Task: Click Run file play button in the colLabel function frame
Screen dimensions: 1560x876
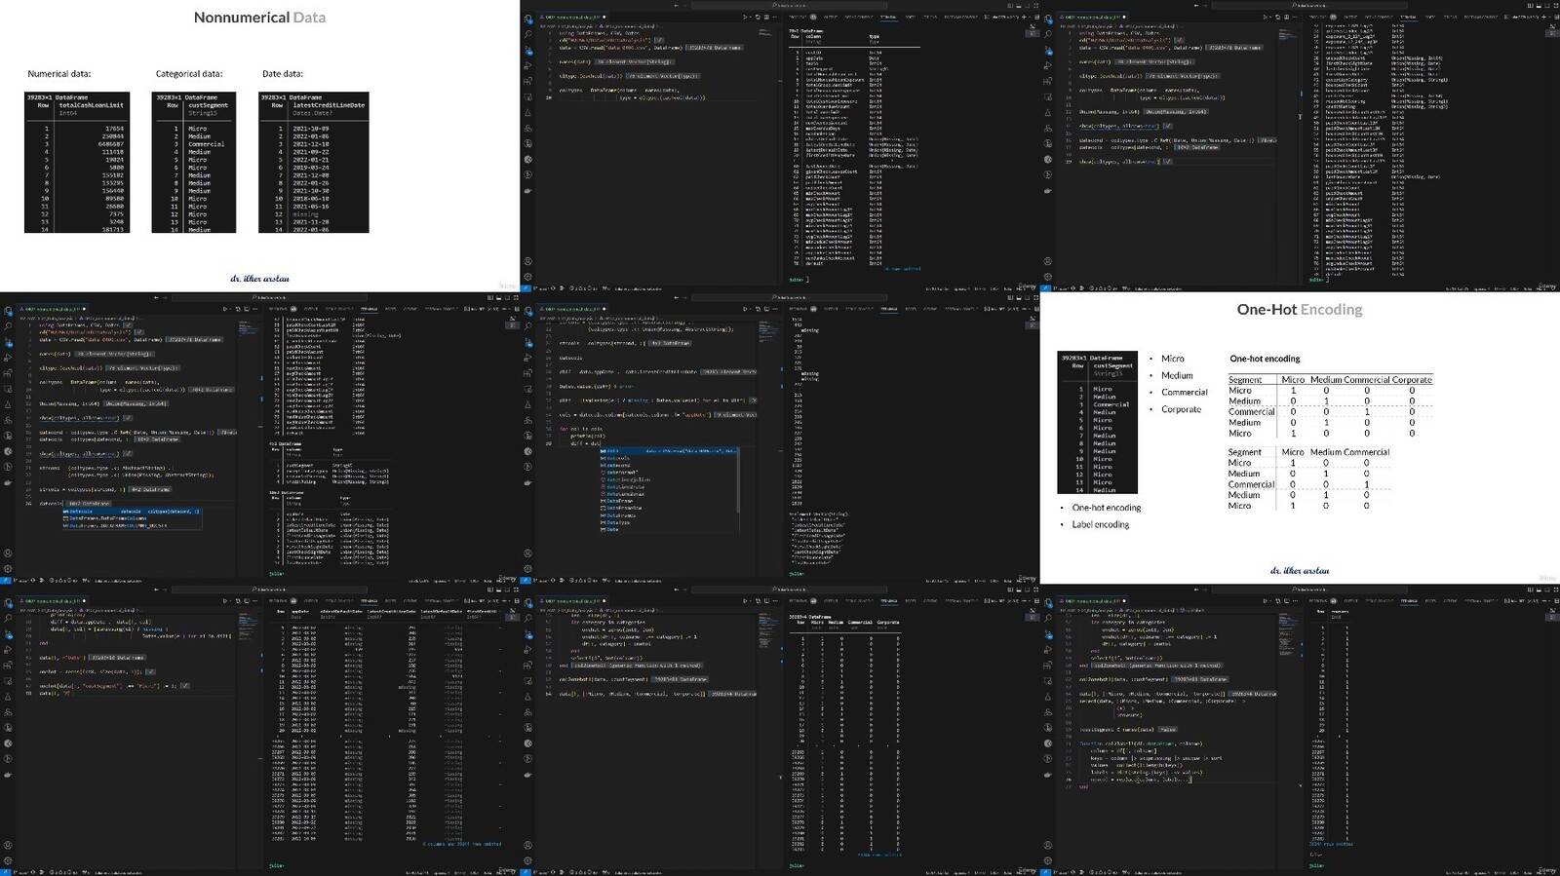Action: click(x=1267, y=601)
